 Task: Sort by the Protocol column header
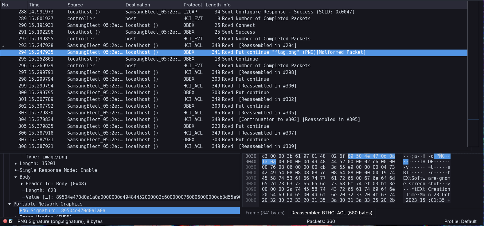[193, 5]
